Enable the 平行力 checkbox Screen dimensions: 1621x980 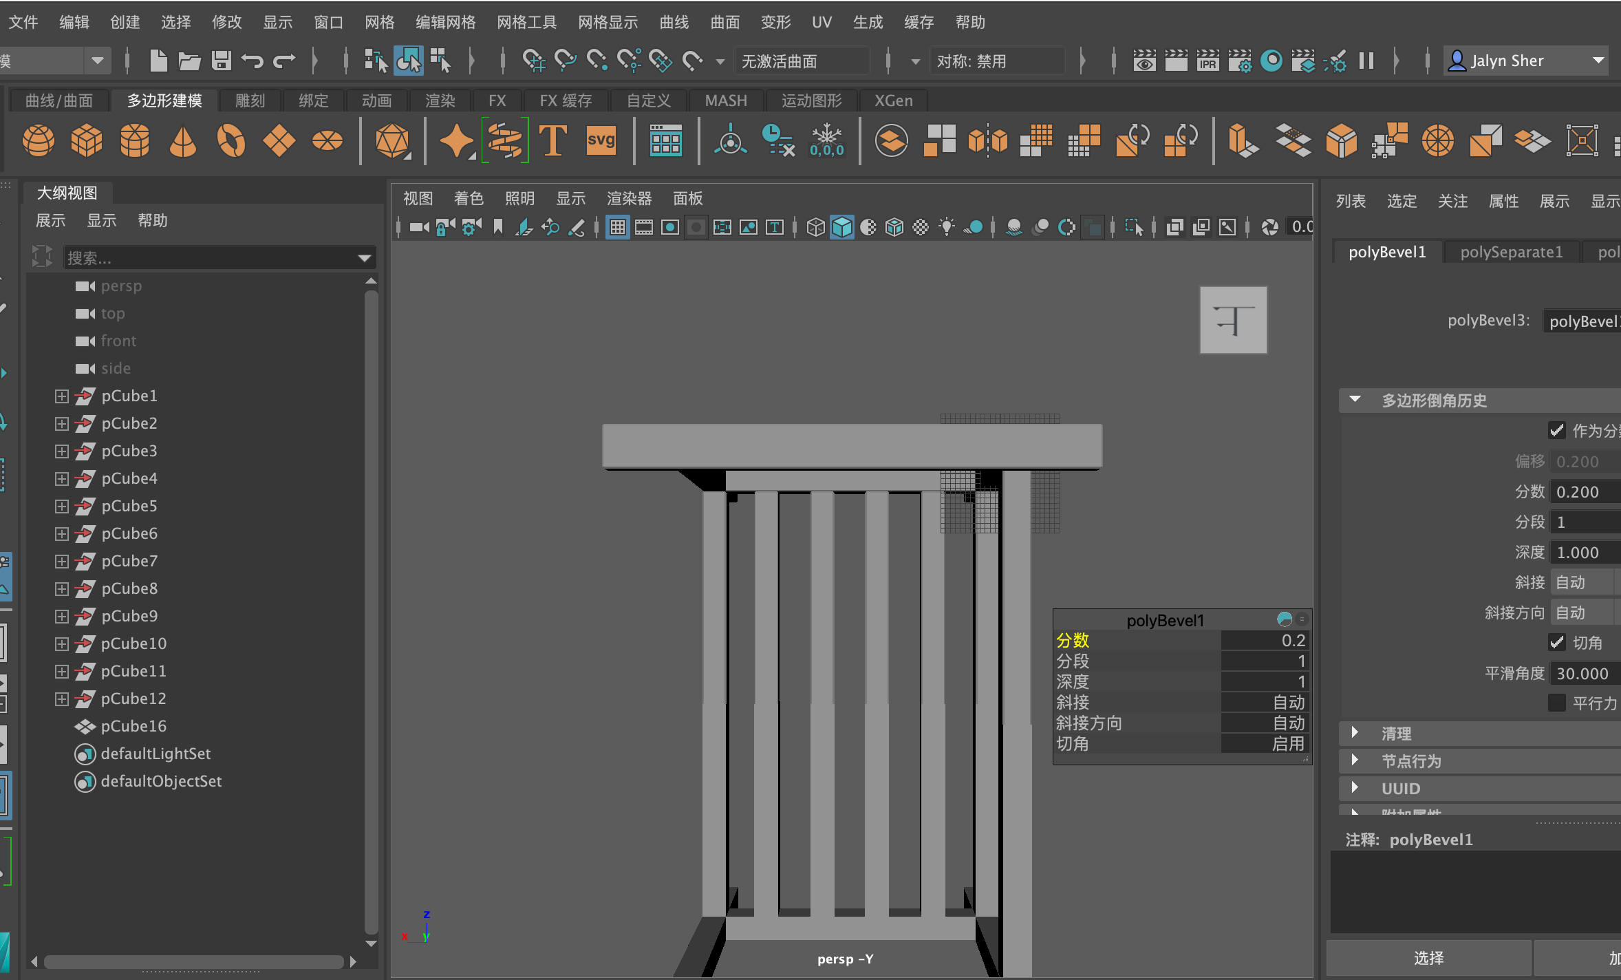[x=1556, y=703]
